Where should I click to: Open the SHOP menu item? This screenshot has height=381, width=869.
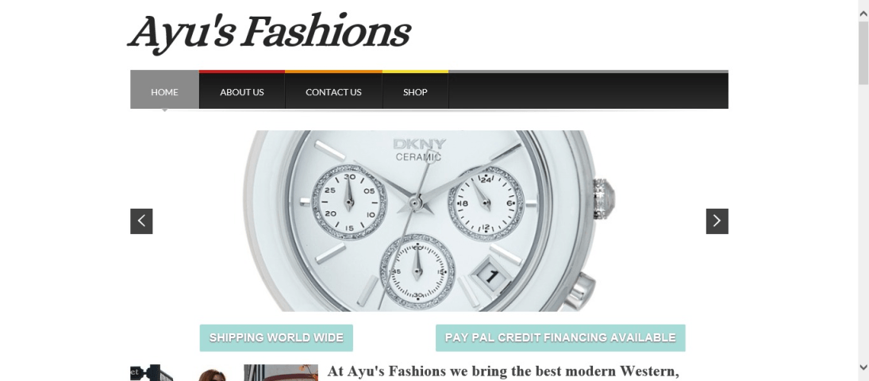415,91
